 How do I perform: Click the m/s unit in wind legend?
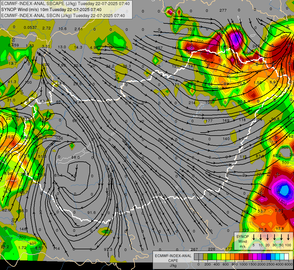(x=242, y=246)
